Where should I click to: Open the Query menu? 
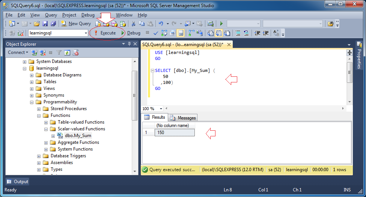tap(51, 15)
